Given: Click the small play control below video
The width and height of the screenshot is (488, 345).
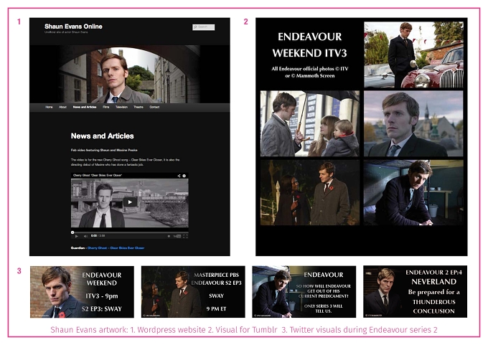Looking at the screenshot, I should [x=77, y=236].
